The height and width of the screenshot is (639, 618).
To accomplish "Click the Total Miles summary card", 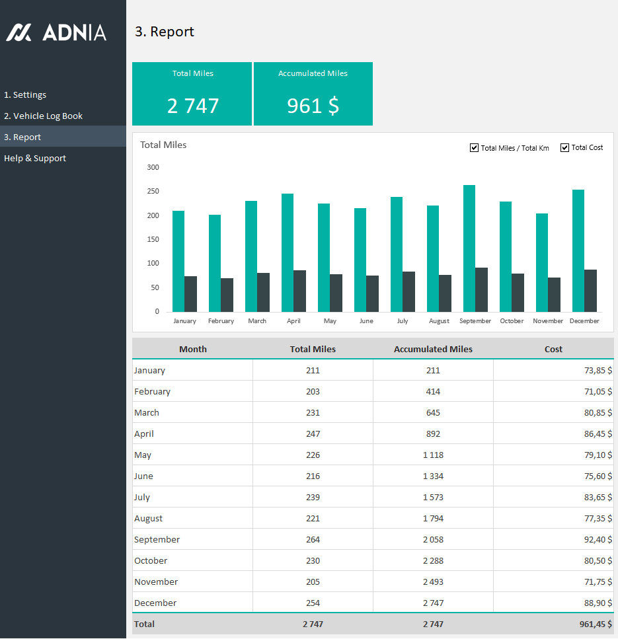I will pos(192,94).
